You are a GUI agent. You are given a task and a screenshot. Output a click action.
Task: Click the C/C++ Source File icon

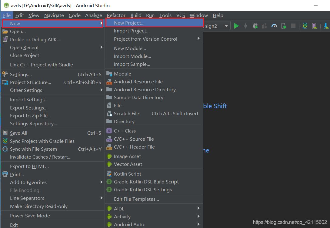coord(109,139)
